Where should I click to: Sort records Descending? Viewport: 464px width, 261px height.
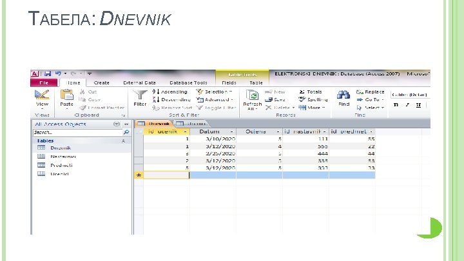(x=171, y=100)
